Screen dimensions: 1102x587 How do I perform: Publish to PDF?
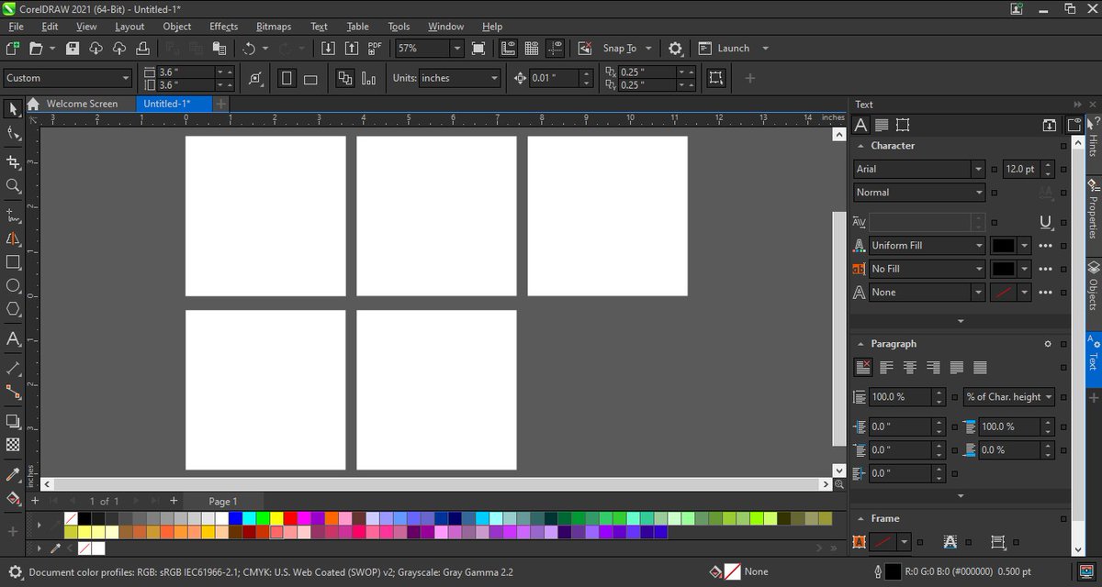375,49
